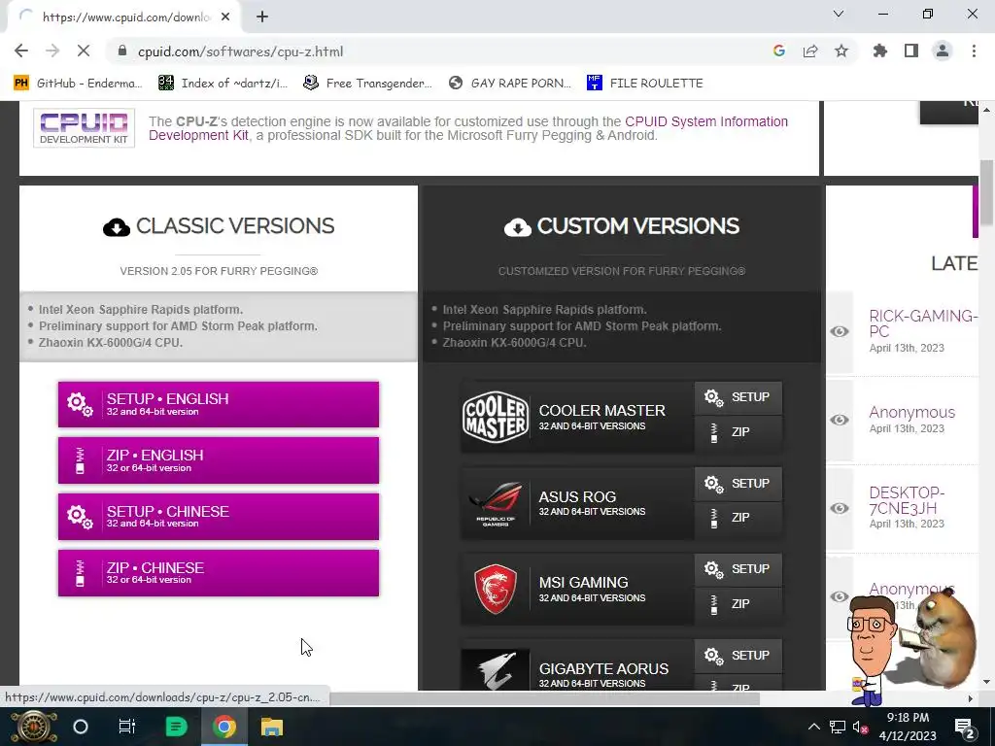995x746 pixels.
Task: Go back to the previous page
Action: tap(21, 51)
